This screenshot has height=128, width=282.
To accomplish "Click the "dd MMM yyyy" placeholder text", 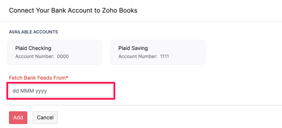I will point(29,91).
